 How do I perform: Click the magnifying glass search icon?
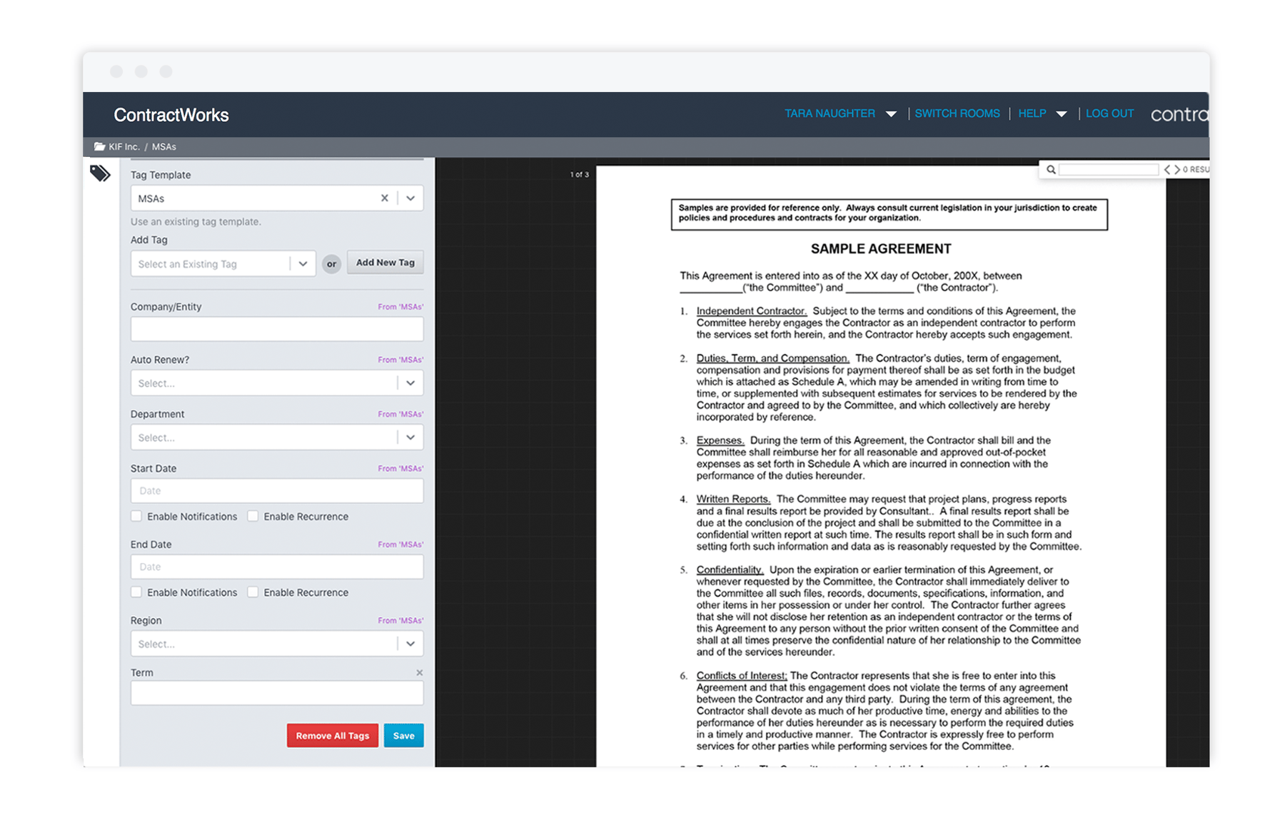click(1052, 169)
